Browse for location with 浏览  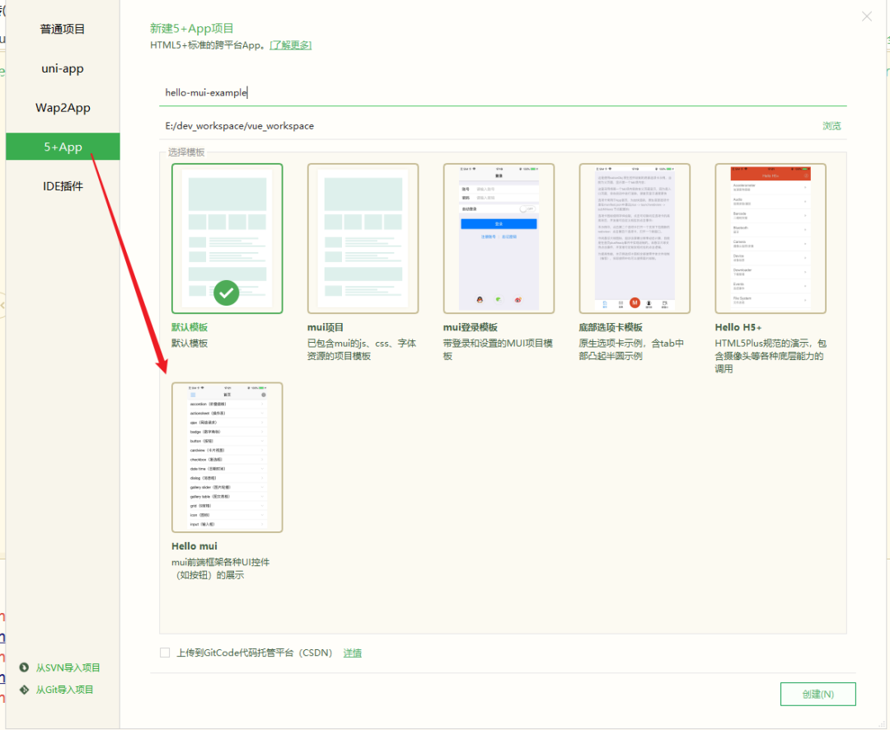[x=831, y=126]
